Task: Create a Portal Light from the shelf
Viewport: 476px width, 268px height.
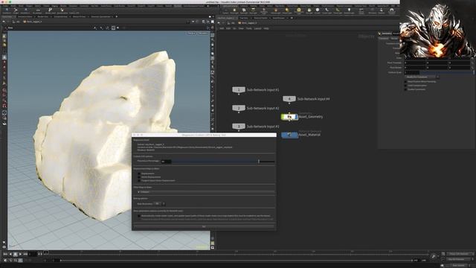Action: [x=337, y=10]
